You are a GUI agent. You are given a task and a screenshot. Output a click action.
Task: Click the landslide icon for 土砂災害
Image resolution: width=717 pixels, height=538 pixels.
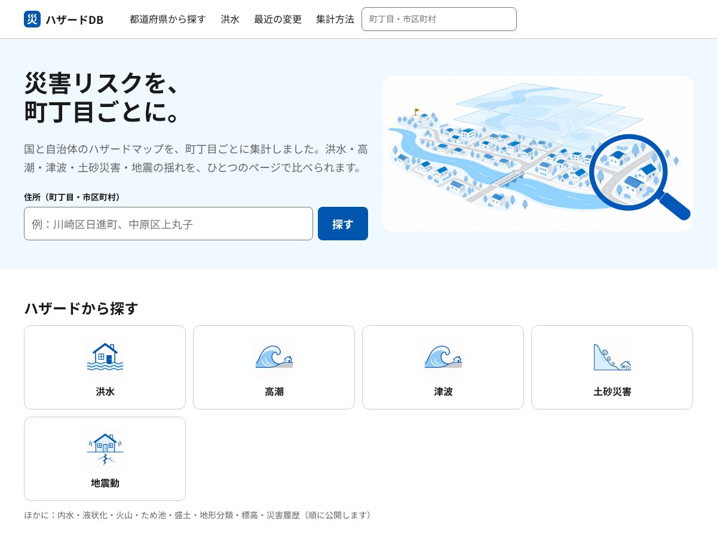pyautogui.click(x=612, y=357)
